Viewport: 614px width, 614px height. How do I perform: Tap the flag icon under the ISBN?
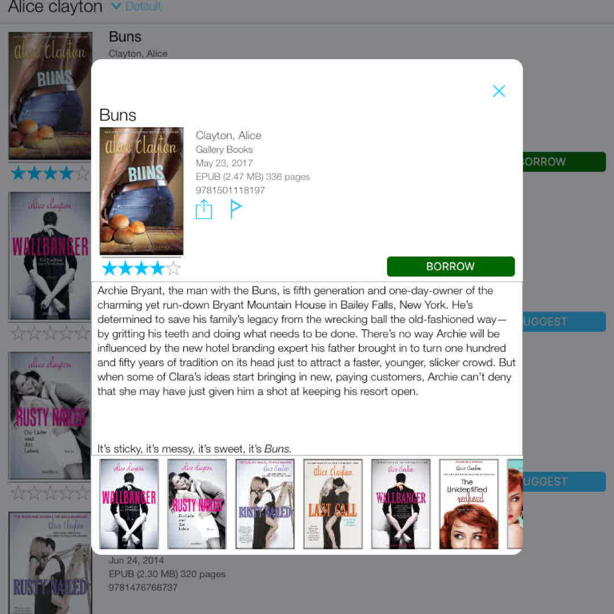235,209
